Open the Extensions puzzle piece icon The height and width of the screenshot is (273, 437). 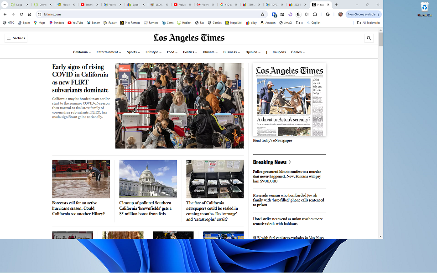point(315,14)
